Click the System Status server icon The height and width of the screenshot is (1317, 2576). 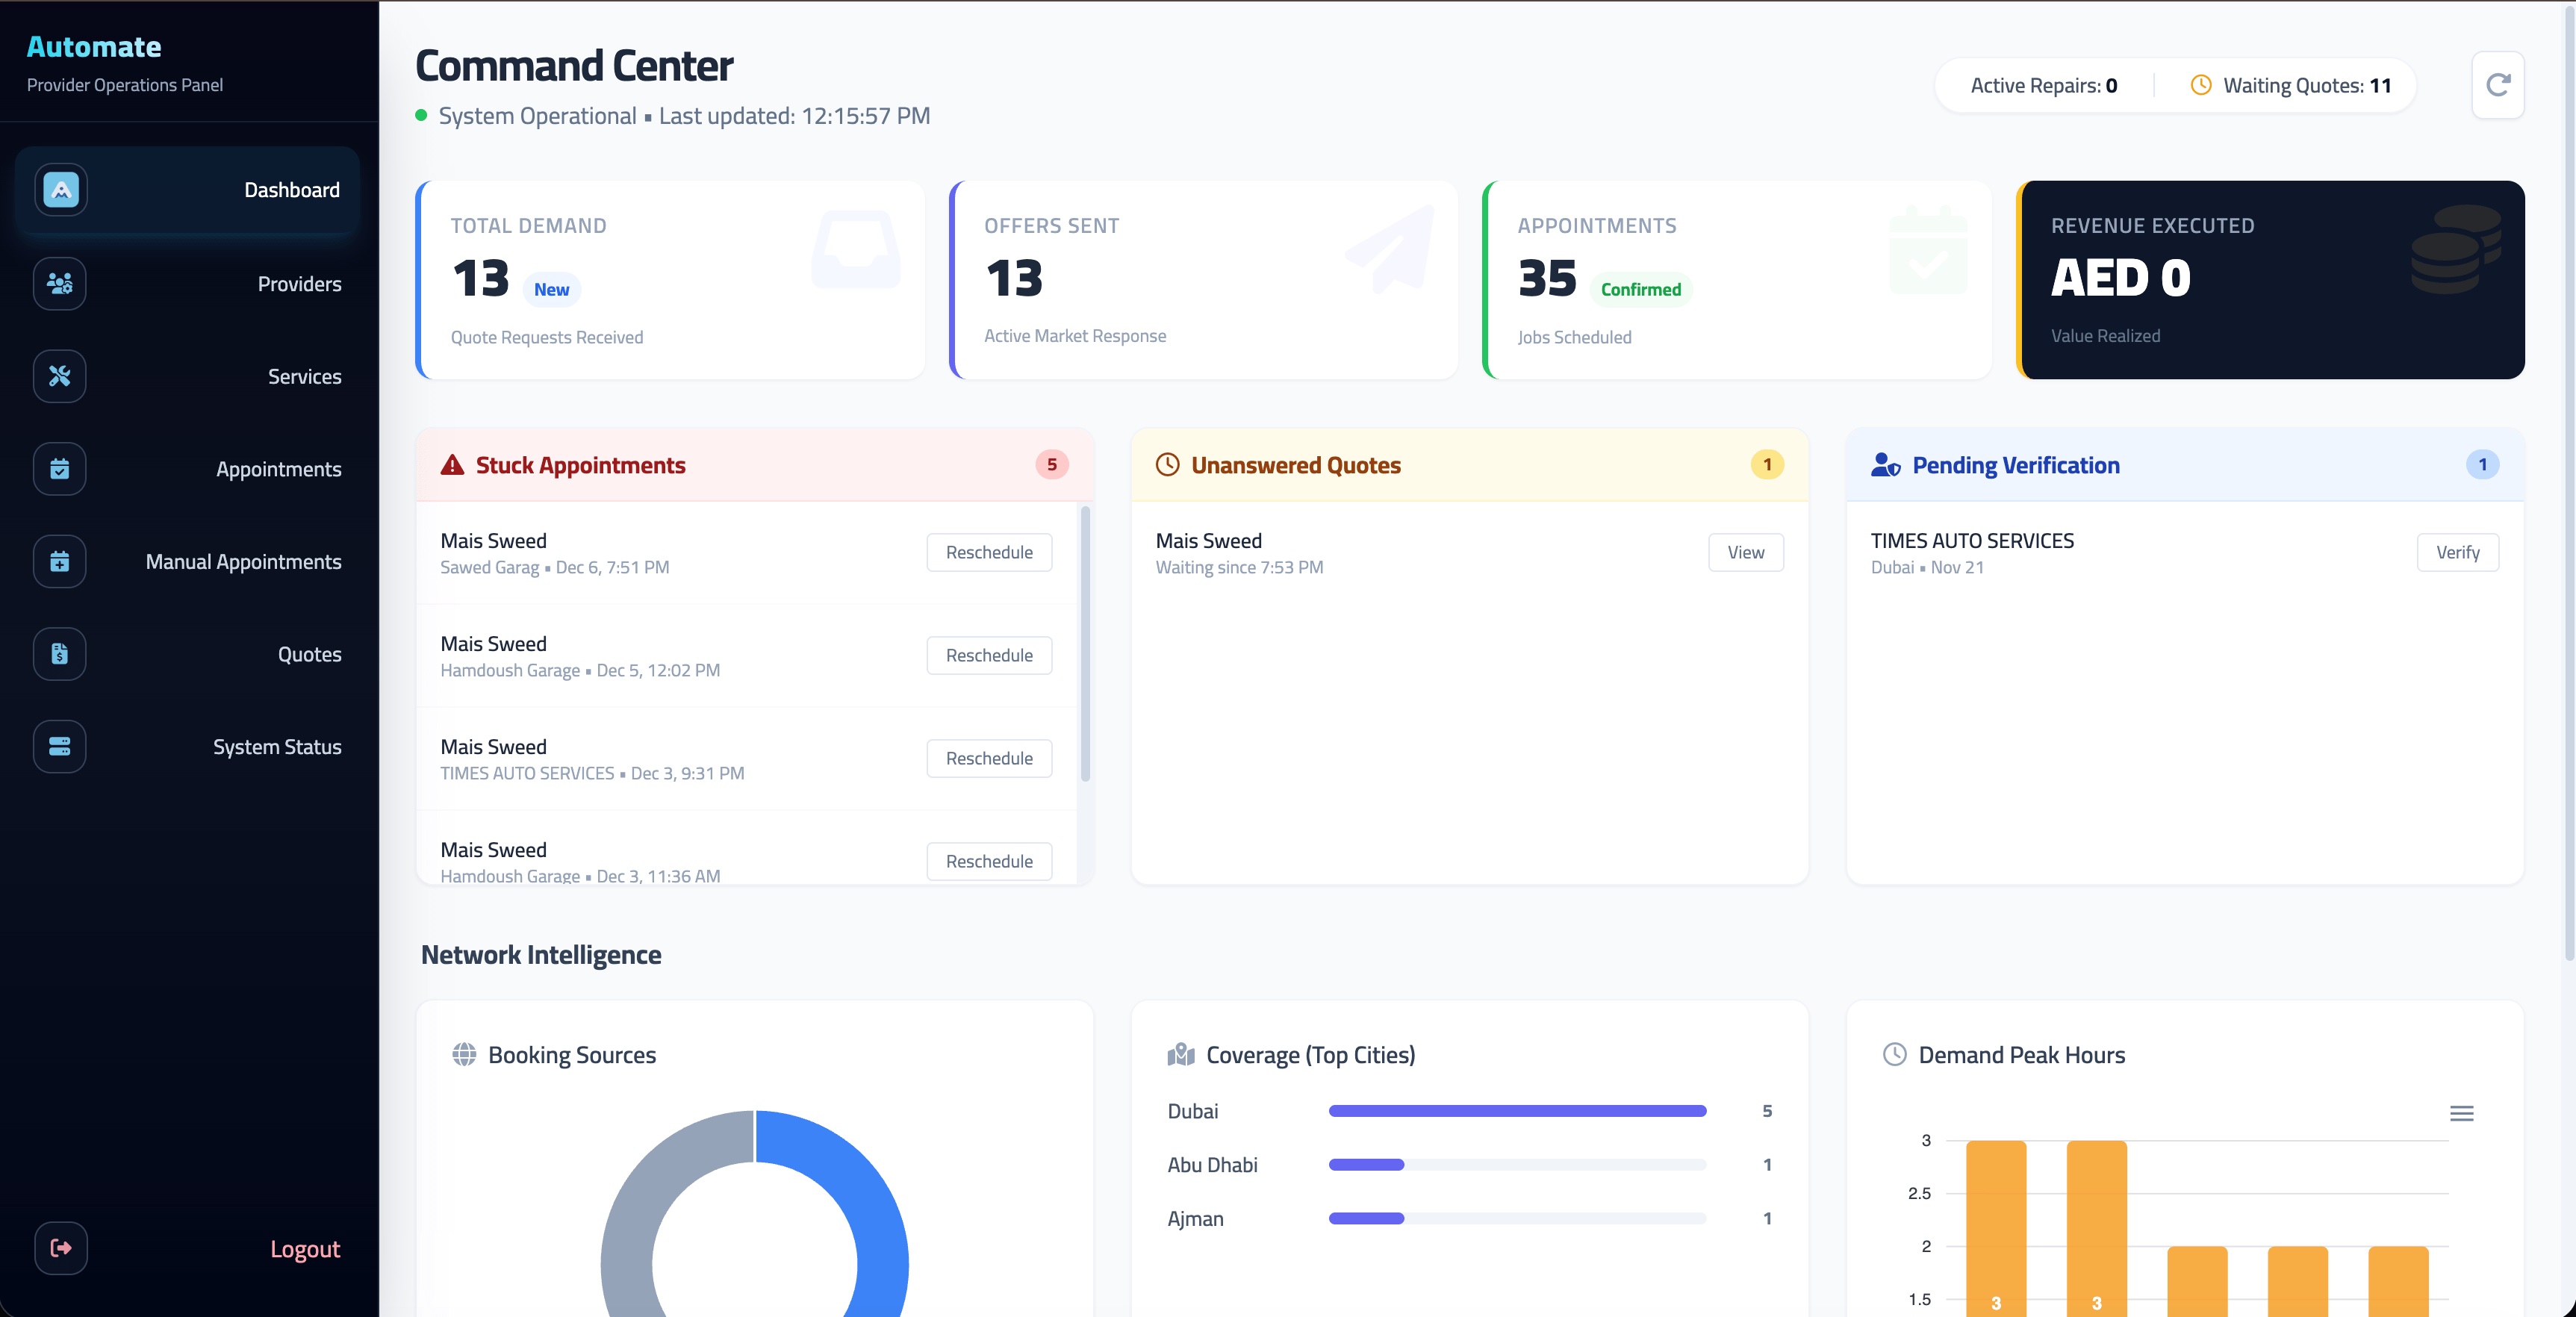[60, 747]
